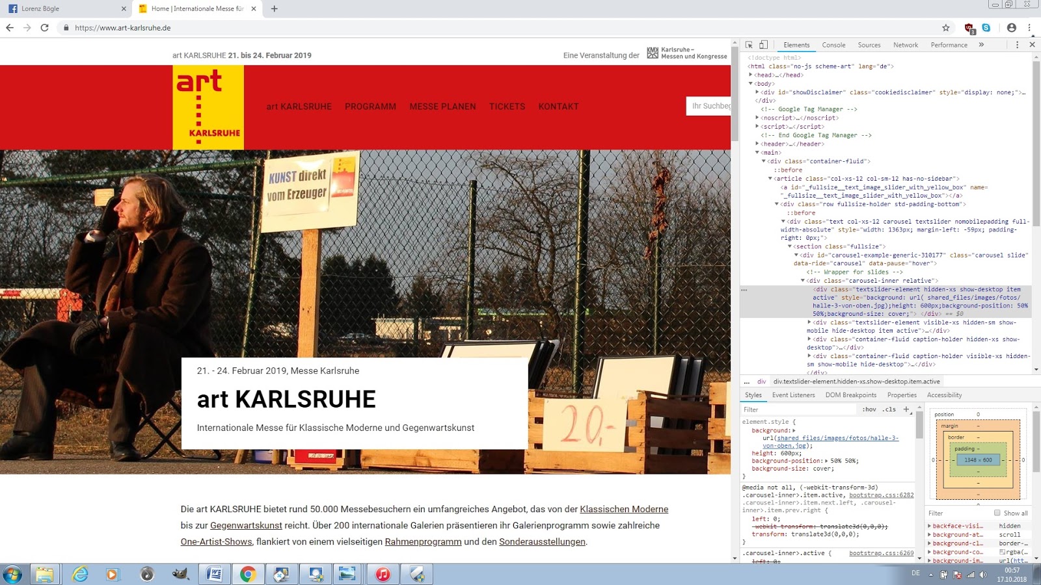Switch to Sources tab in DevTools
Viewport: 1041px width, 585px height.
869,45
